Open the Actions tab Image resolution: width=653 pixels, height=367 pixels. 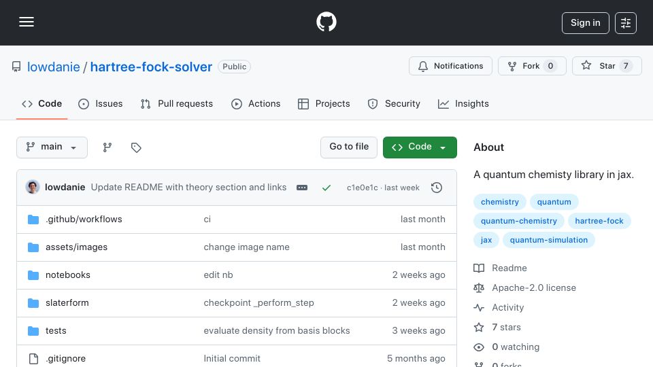pos(256,103)
